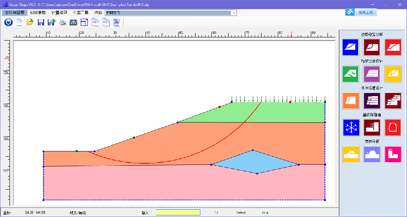
Task: Open the 求助 help menu
Action: click(98, 13)
